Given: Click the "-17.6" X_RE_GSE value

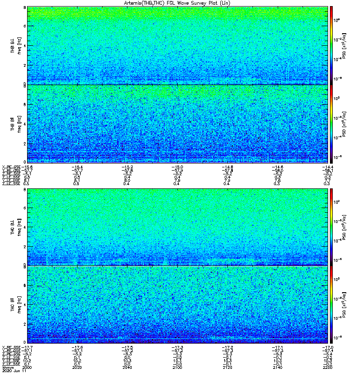Looking at the screenshot, I should click(x=77, y=347).
